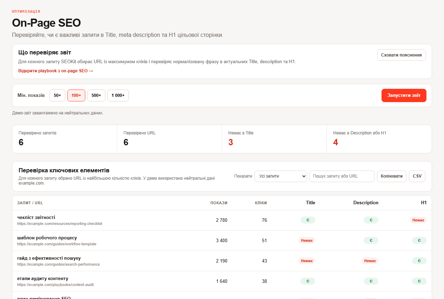Click the 2 190 impressions value
This screenshot has height=299, width=444.
(x=221, y=261)
